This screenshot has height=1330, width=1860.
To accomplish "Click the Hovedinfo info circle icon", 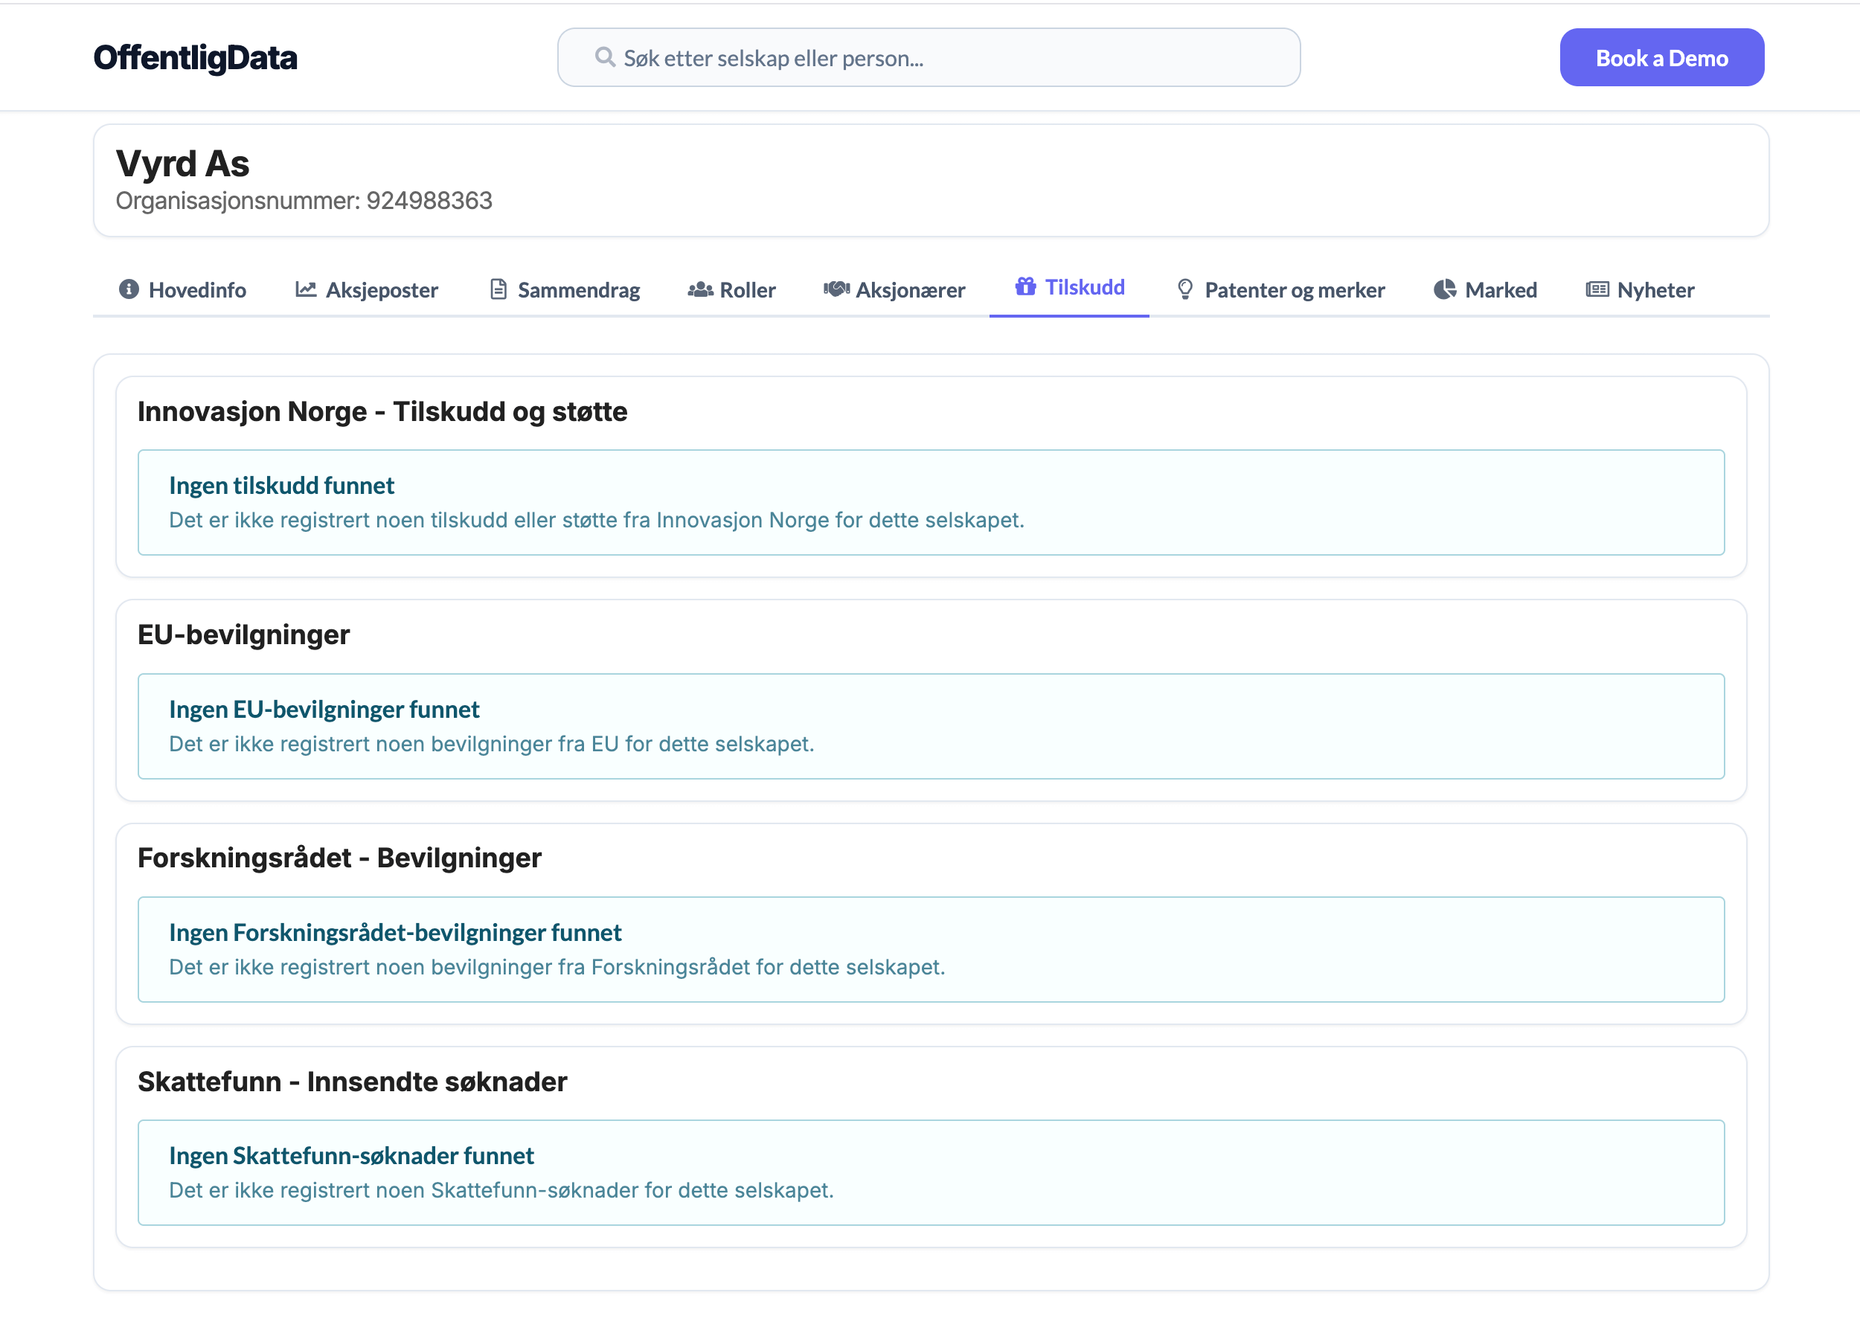I will point(129,289).
